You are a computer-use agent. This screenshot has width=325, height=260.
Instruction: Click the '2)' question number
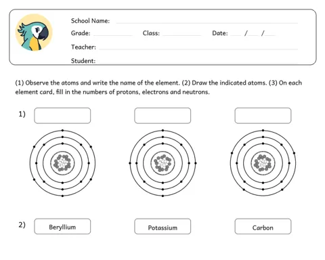pyautogui.click(x=22, y=225)
